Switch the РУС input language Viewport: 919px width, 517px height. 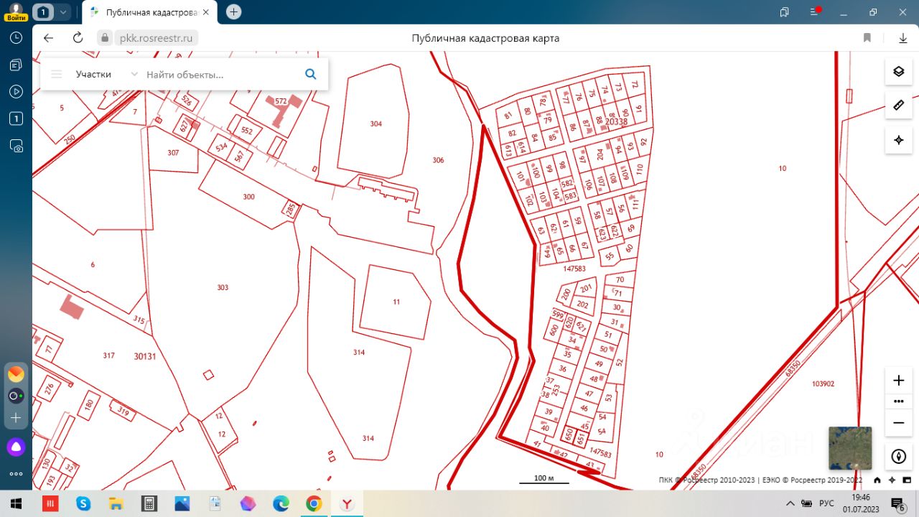pos(827,503)
